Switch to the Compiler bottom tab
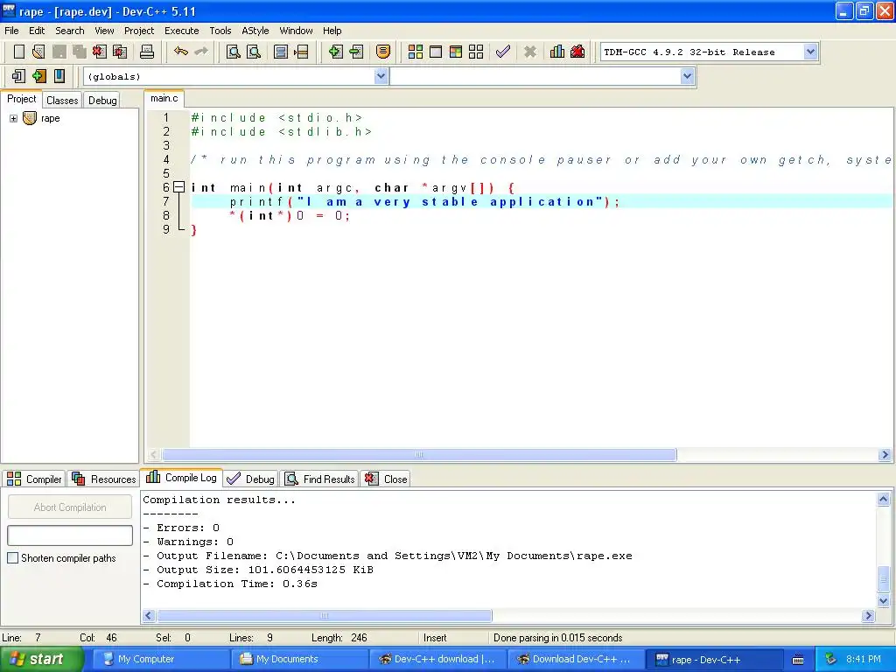 [x=34, y=479]
